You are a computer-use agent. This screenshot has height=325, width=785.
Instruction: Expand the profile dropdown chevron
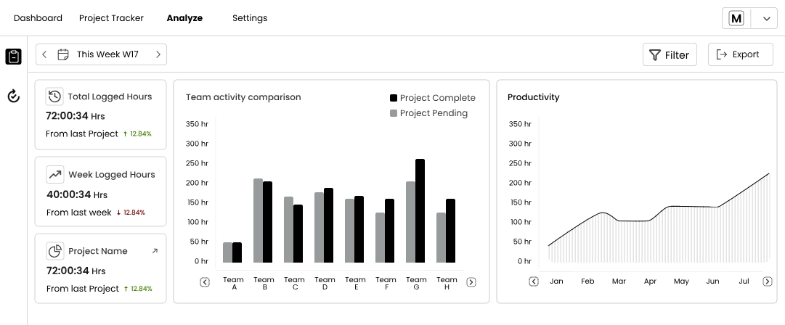(766, 19)
